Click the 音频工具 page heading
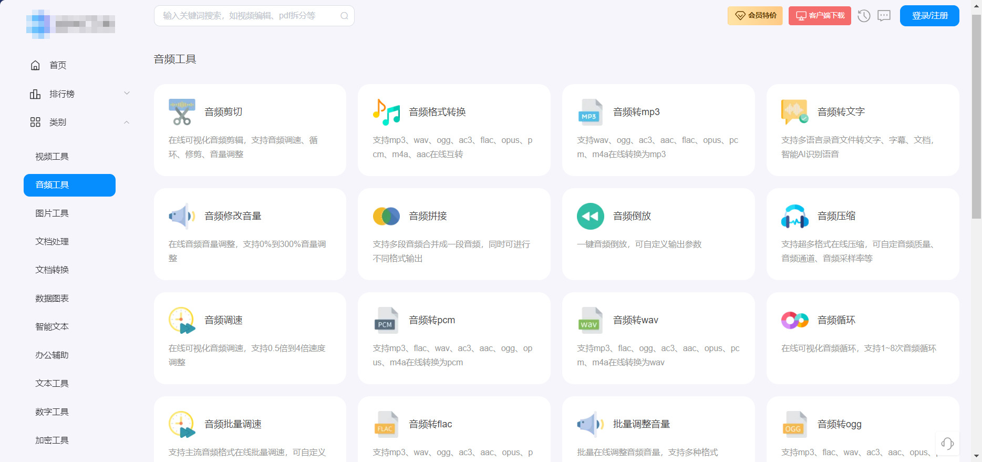This screenshot has height=462, width=982. (175, 59)
